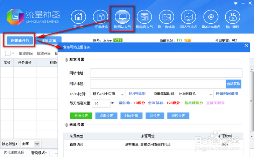
Task: Click the 网站地址 input field
Action: coord(166,73)
